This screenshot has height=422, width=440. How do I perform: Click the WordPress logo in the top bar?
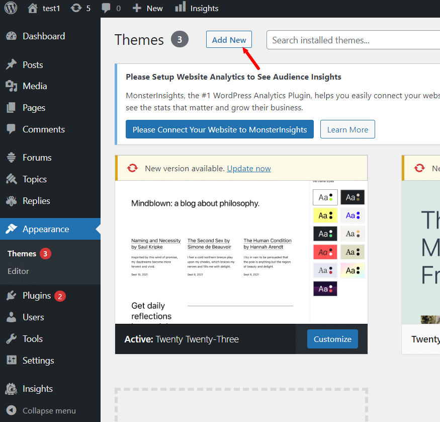[10, 8]
